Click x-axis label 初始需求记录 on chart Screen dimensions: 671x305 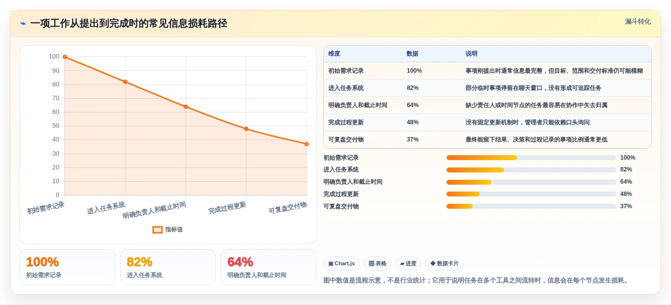[x=46, y=208]
